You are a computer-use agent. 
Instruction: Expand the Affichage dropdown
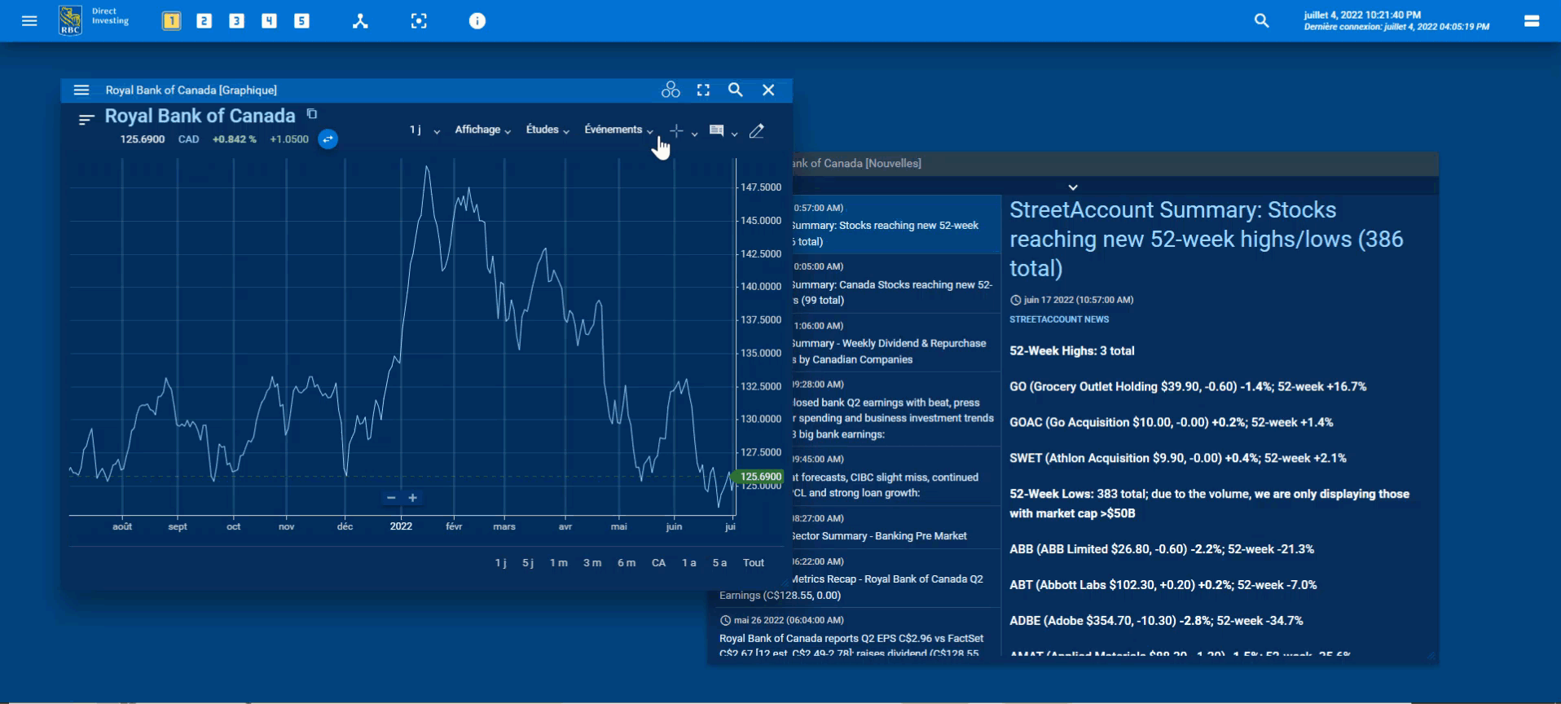(482, 130)
